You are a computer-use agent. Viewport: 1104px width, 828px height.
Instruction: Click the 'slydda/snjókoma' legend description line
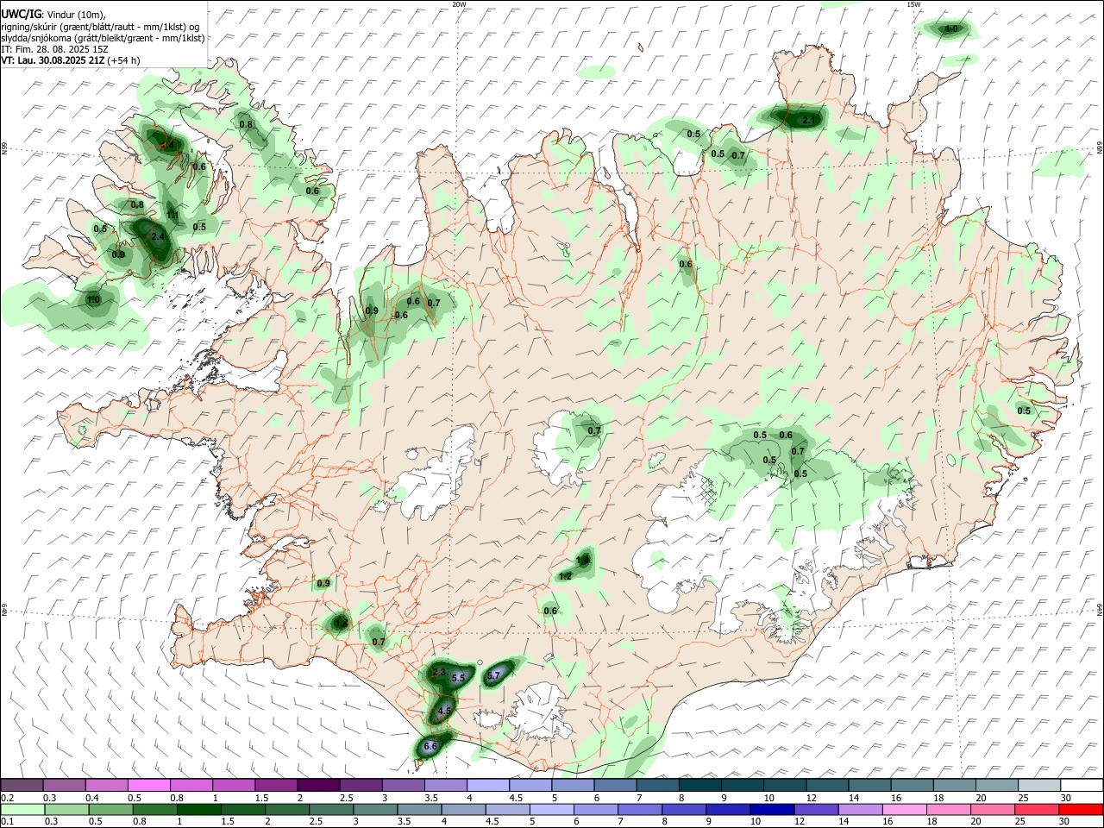(x=103, y=38)
